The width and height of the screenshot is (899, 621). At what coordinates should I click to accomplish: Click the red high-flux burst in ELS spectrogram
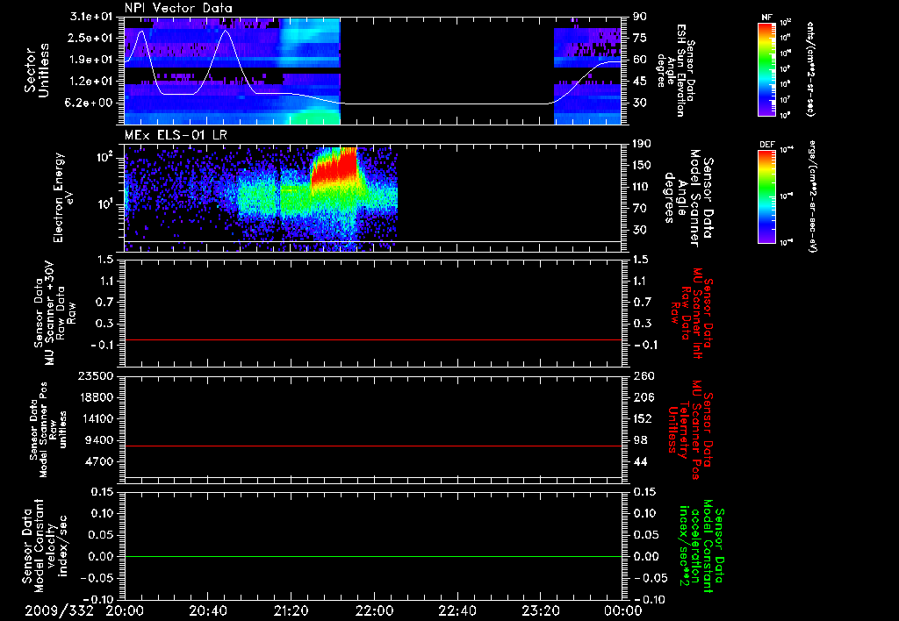[335, 166]
